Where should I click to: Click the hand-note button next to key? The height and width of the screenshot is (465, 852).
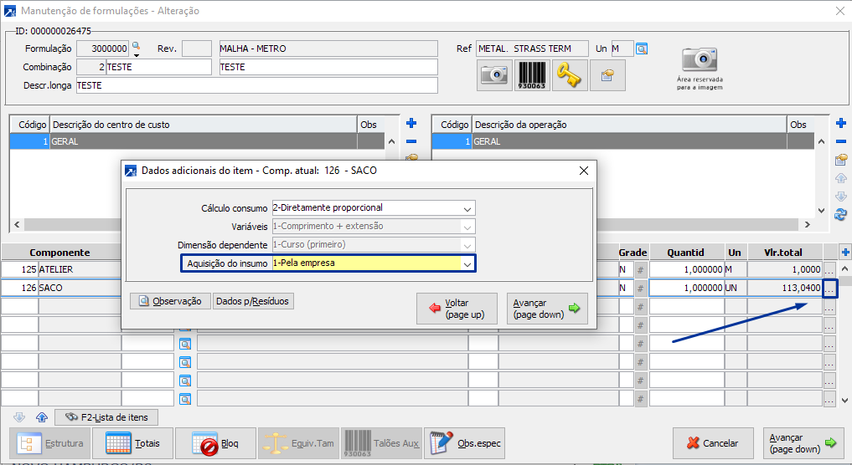(607, 75)
